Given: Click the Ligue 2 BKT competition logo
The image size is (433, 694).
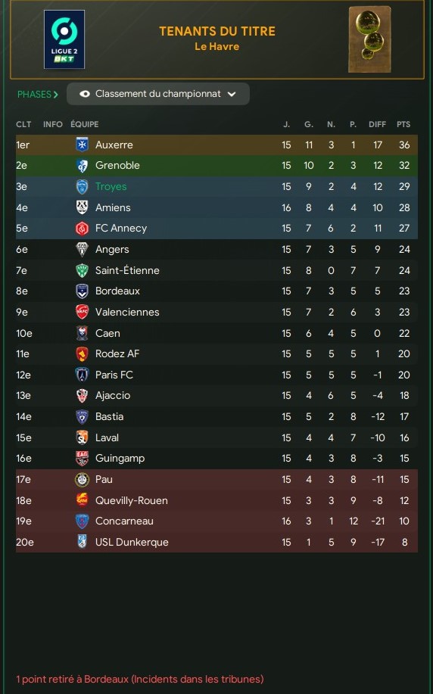Looking at the screenshot, I should click(64, 39).
